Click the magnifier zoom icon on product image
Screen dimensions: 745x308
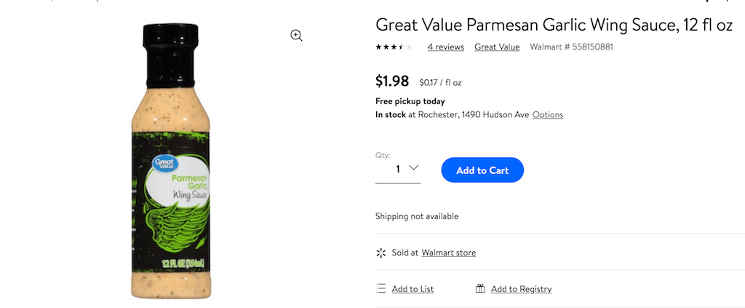(x=296, y=36)
